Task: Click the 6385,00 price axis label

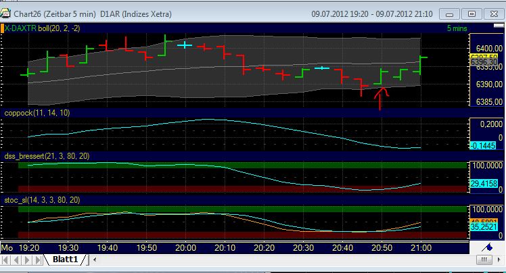Action: click(489, 102)
